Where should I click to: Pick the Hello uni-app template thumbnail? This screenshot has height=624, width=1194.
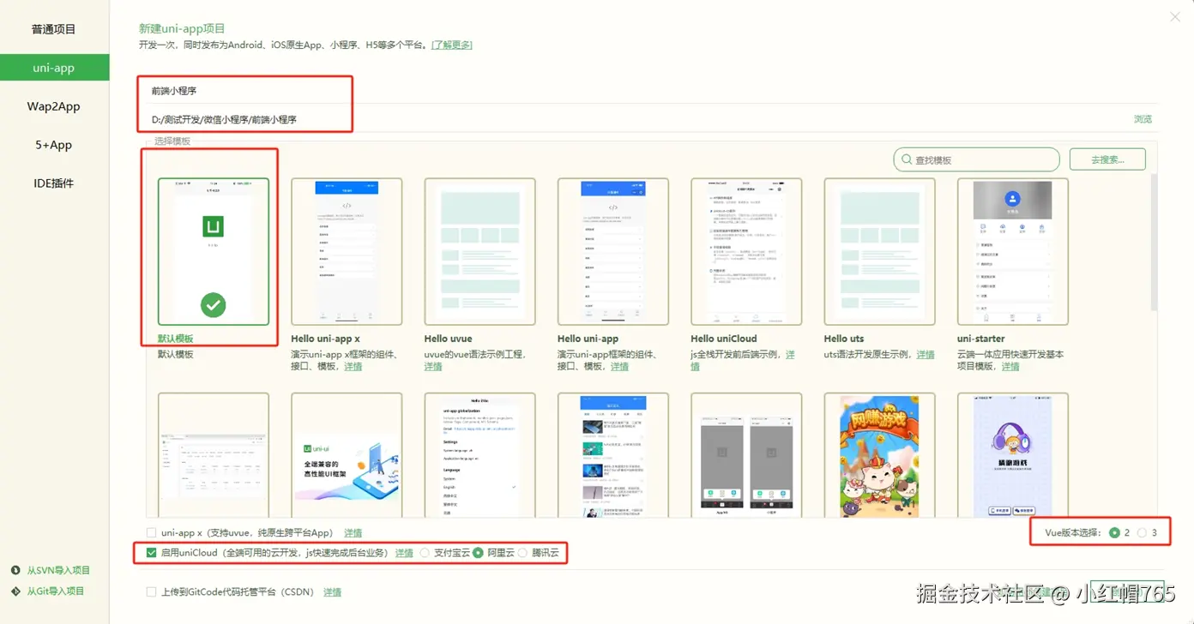[x=612, y=252]
